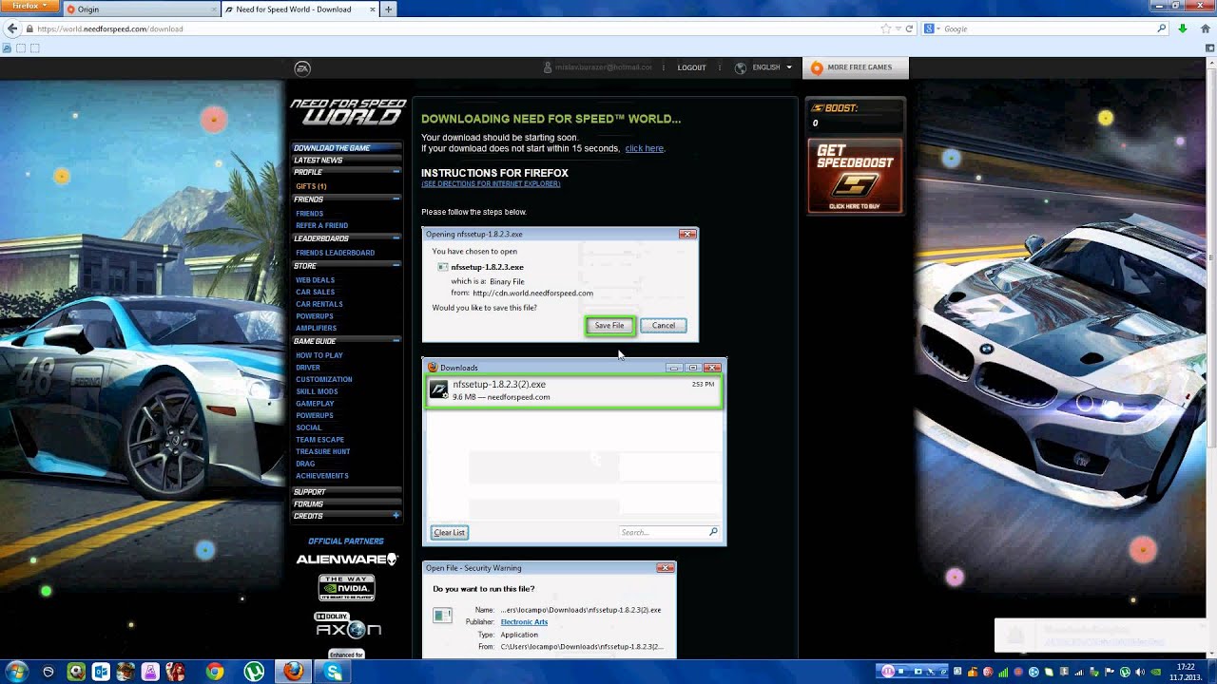Open the Firefox application menu

point(29,6)
